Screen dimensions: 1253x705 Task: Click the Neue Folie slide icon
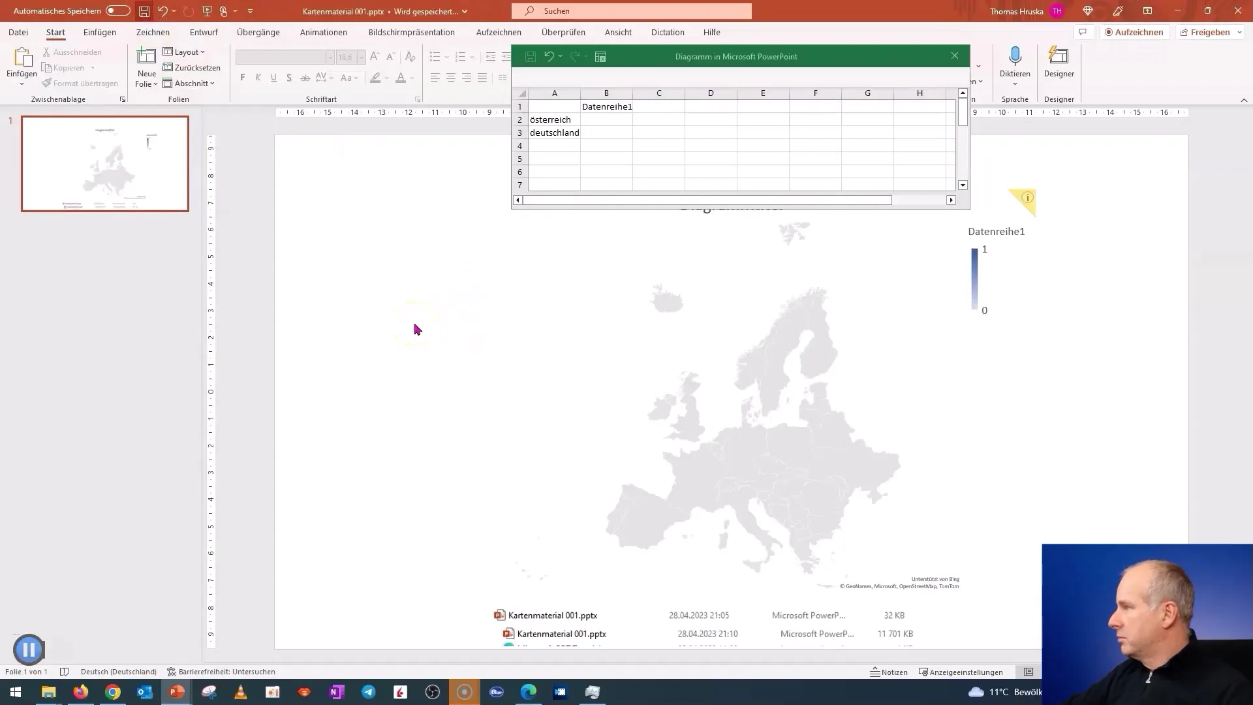146,57
